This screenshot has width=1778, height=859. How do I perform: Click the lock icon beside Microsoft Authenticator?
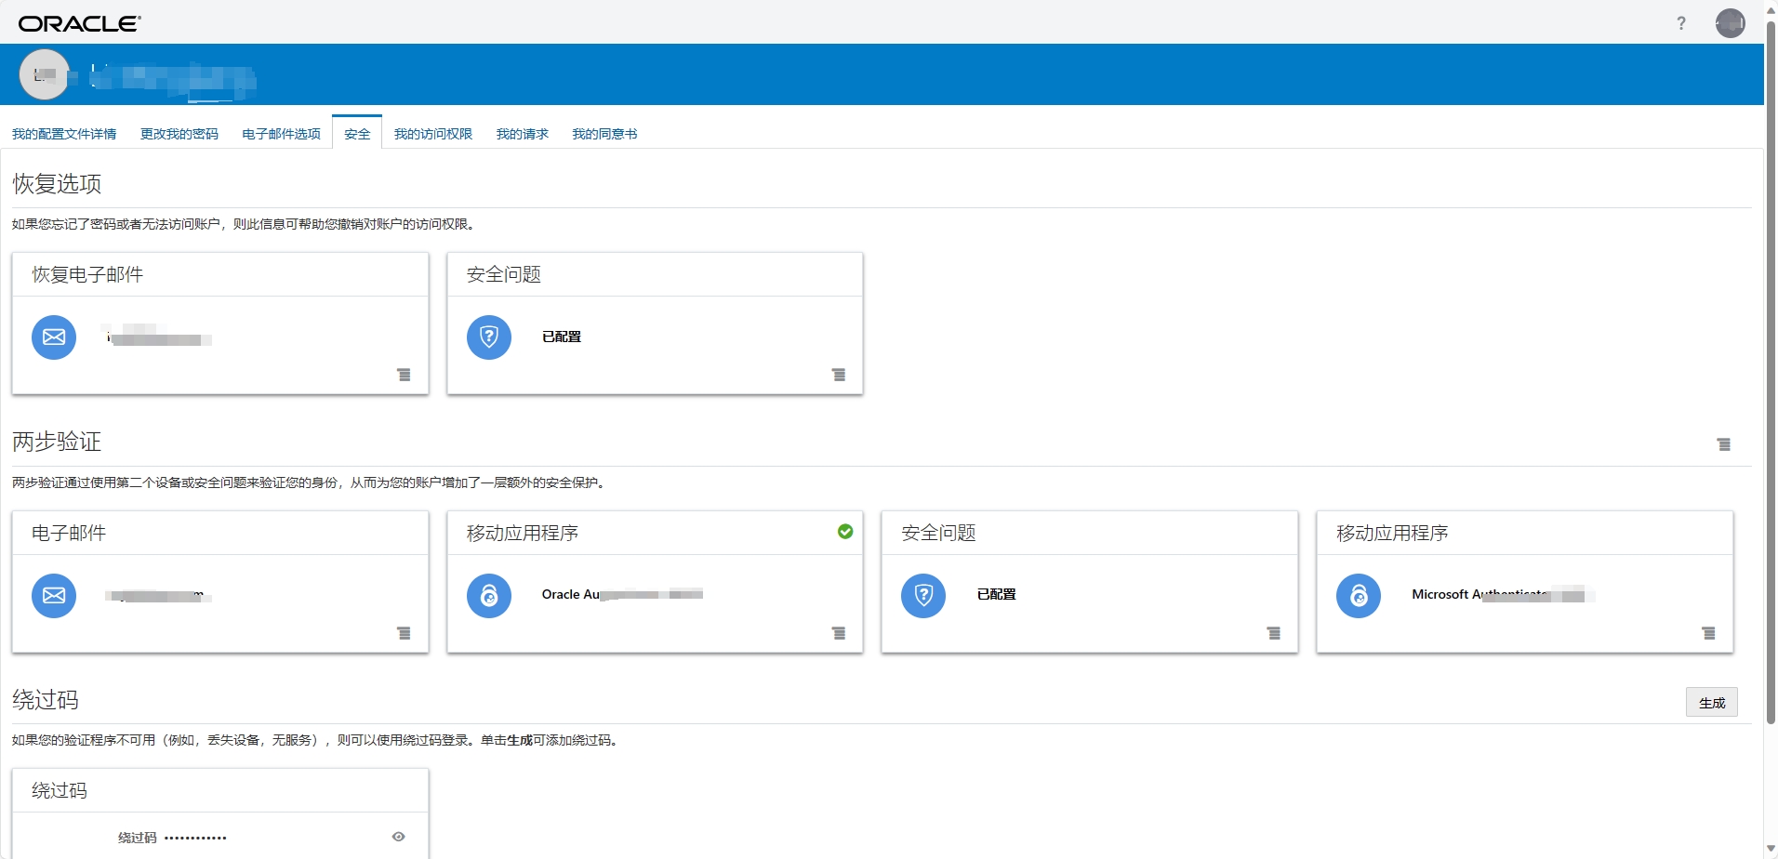(1359, 596)
